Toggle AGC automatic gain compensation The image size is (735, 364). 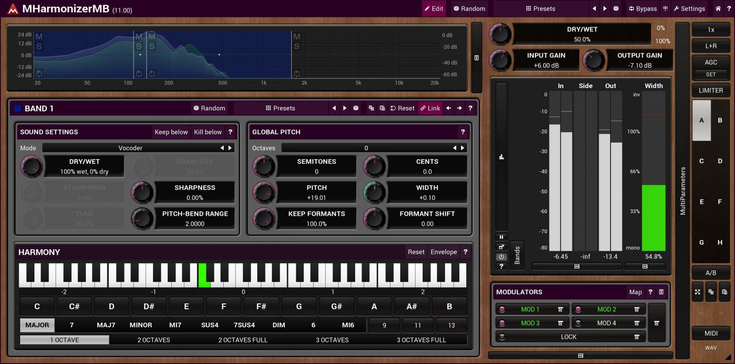click(711, 62)
